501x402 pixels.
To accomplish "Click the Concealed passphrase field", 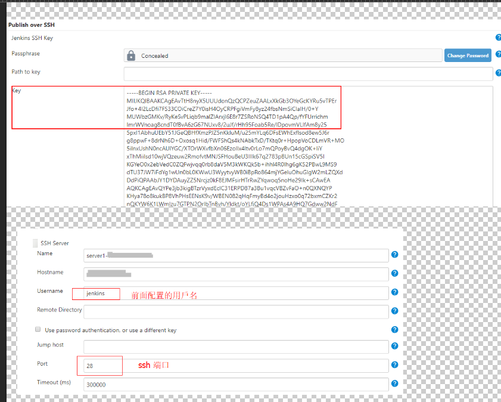I will coord(283,55).
